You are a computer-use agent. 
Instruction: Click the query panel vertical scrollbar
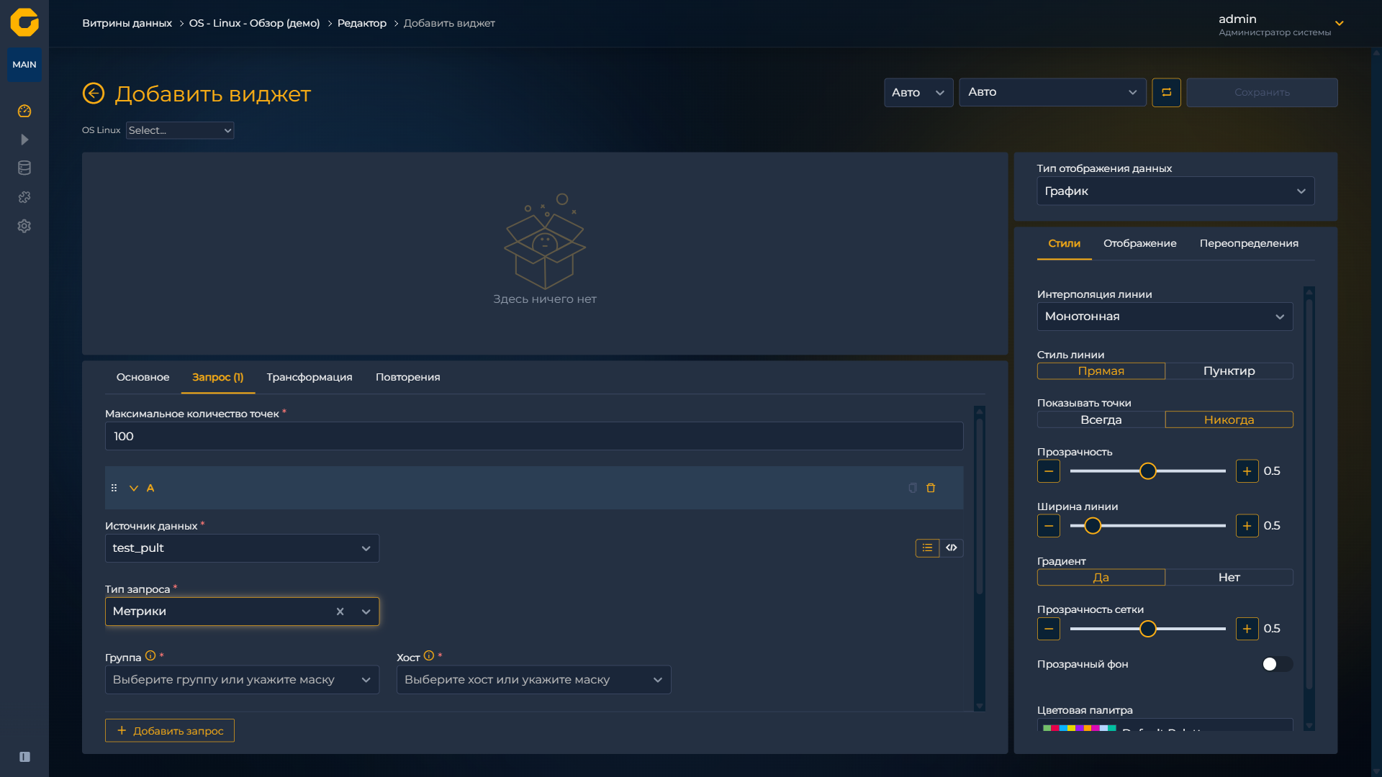pyautogui.click(x=980, y=506)
